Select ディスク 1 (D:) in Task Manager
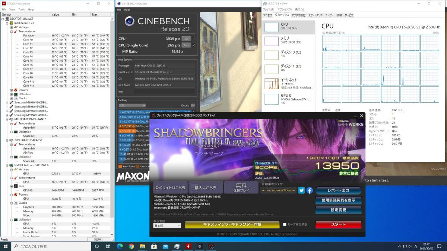 (289, 68)
